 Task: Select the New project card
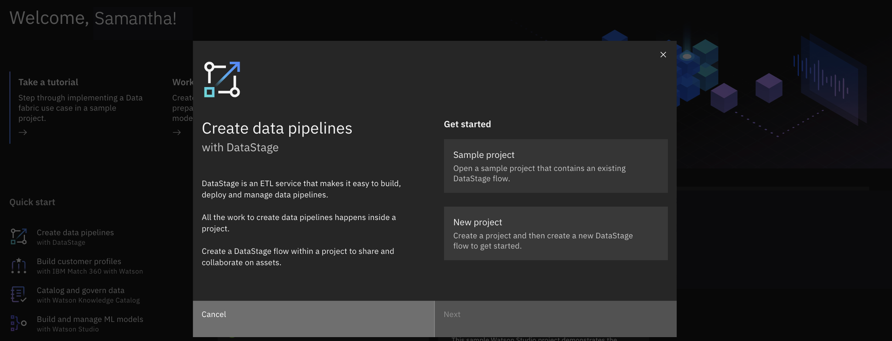[555, 234]
